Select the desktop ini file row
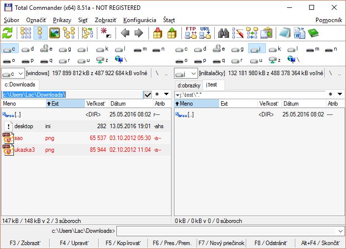The image size is (346, 249). click(x=86, y=126)
